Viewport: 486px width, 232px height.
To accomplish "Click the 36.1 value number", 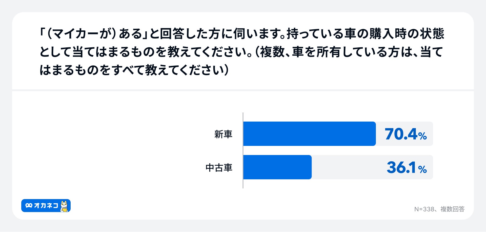I will (x=401, y=167).
